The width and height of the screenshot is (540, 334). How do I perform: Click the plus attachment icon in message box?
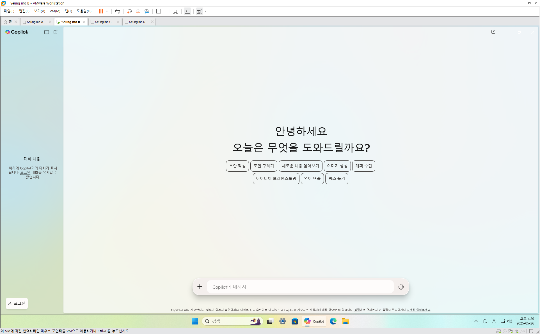[x=200, y=286]
